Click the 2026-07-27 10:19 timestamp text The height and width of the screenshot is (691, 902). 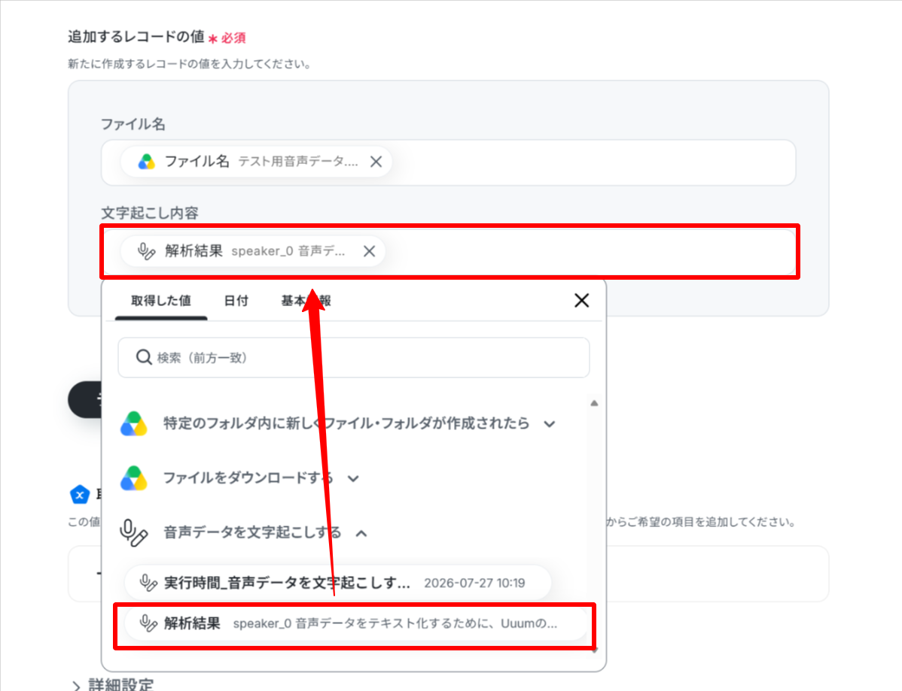tap(474, 583)
